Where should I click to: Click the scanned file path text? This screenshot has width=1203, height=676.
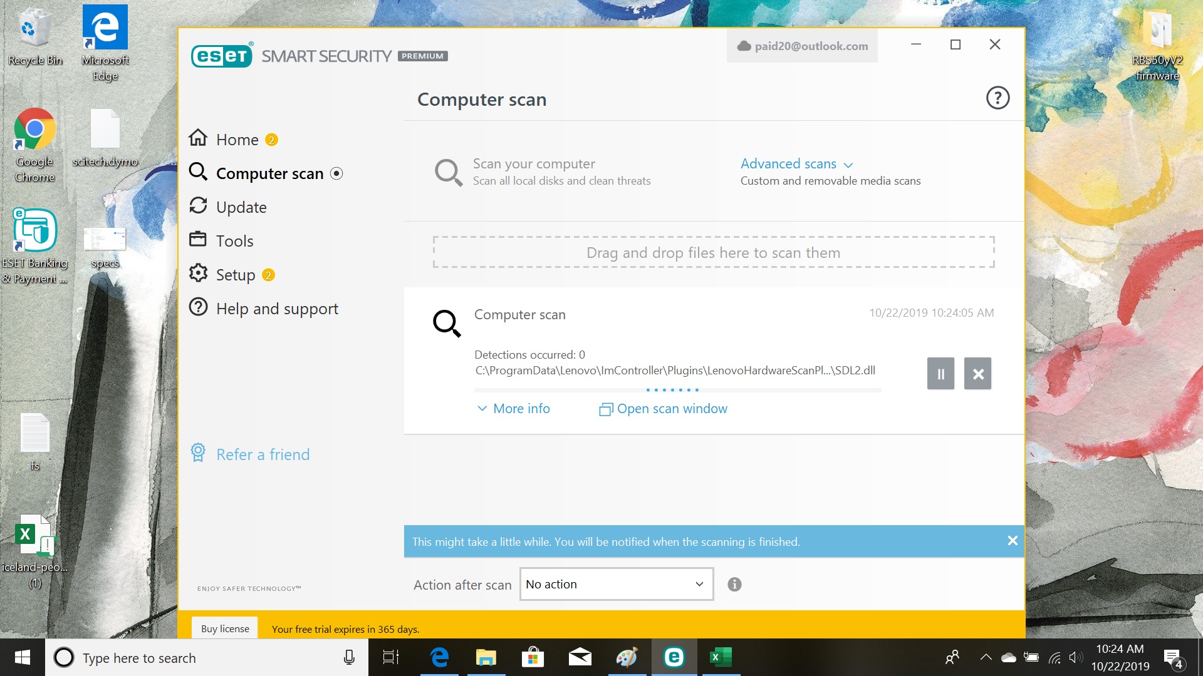pos(675,371)
